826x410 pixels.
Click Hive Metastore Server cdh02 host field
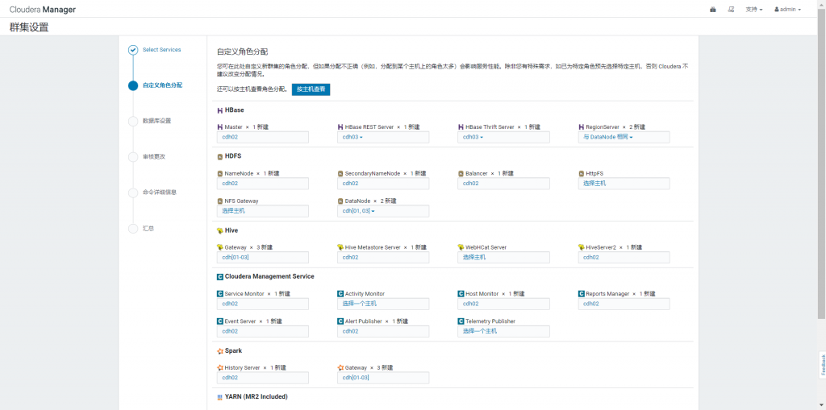pos(383,258)
